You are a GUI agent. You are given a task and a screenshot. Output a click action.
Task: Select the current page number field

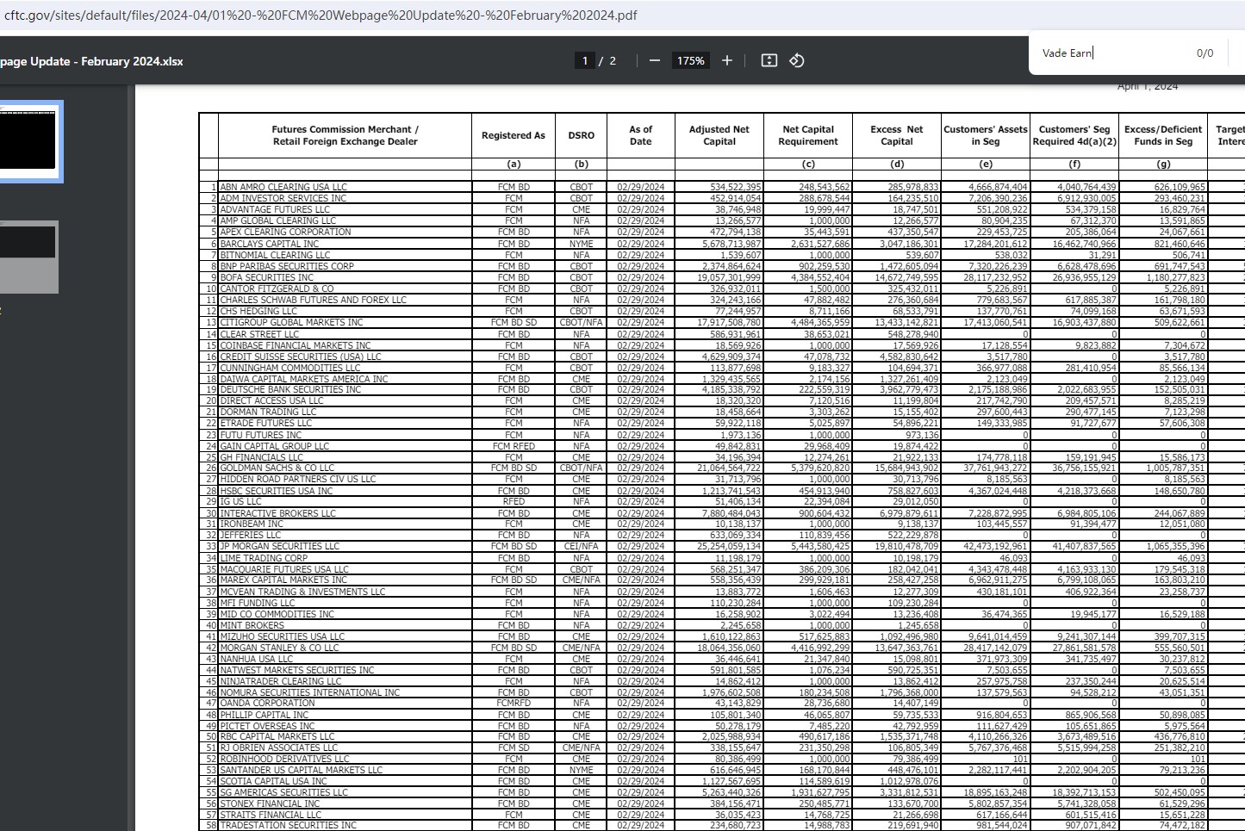[x=585, y=60]
